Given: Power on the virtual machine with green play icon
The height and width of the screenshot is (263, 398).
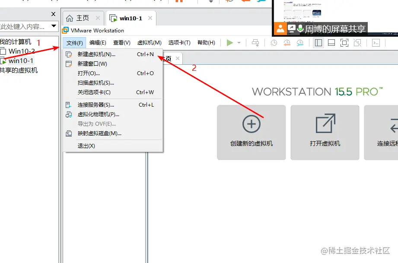Looking at the screenshot, I should [x=230, y=43].
